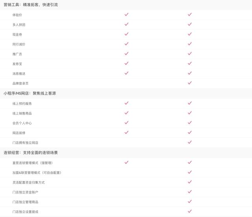The height and width of the screenshot is (217, 252).
Task: Click first-column checkmark for 直营连锁管理模式
Action: coord(126,162)
